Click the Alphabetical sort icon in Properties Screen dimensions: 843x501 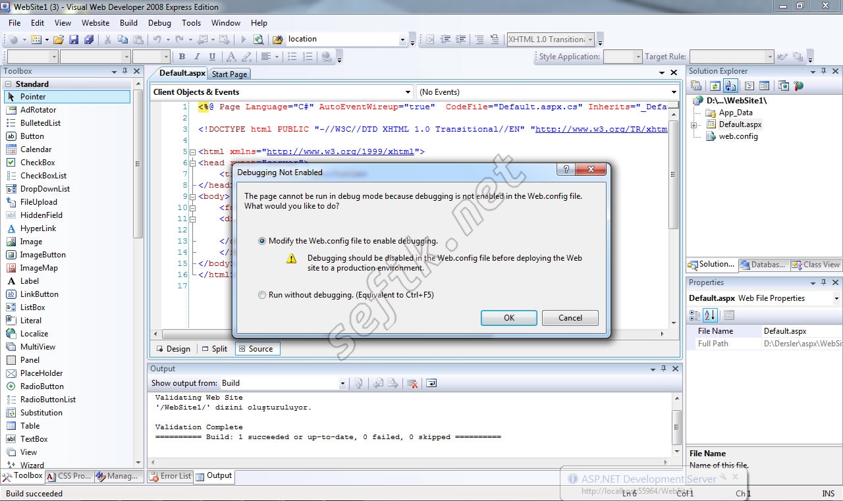pyautogui.click(x=711, y=315)
